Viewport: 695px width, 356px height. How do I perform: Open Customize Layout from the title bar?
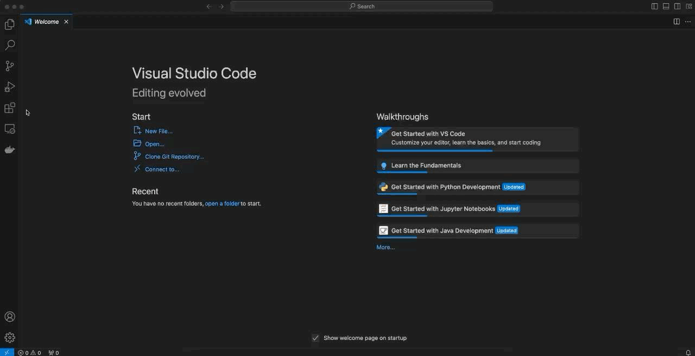pyautogui.click(x=688, y=6)
